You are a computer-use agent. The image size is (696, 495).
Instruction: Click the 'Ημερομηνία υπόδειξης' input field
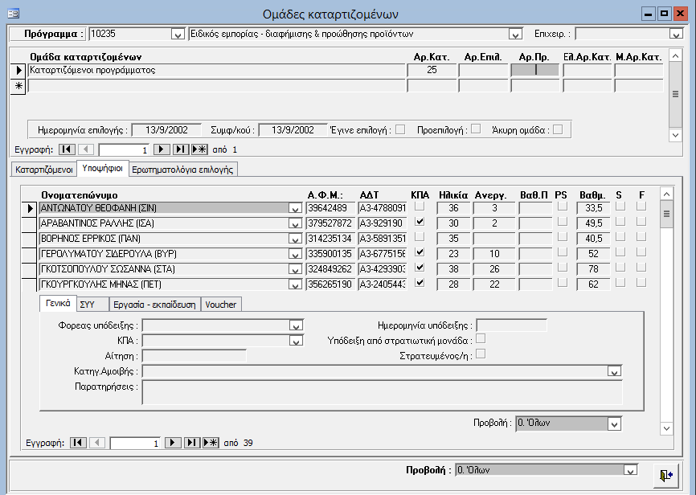pyautogui.click(x=511, y=325)
